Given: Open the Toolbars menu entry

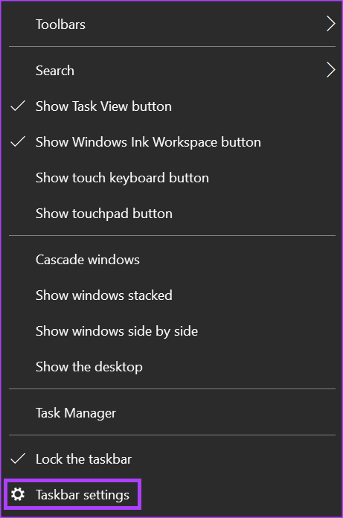Looking at the screenshot, I should click(172, 24).
